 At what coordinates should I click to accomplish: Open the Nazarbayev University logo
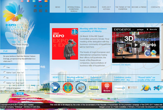pyautogui.click(x=133, y=87)
